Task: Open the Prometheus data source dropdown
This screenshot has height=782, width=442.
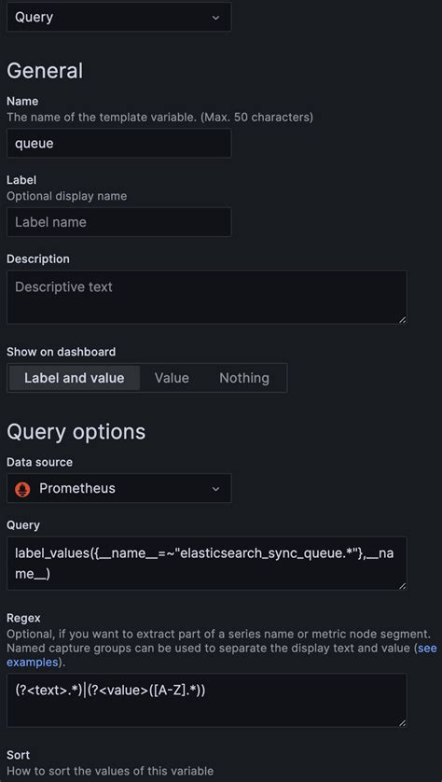Action: [x=118, y=488]
